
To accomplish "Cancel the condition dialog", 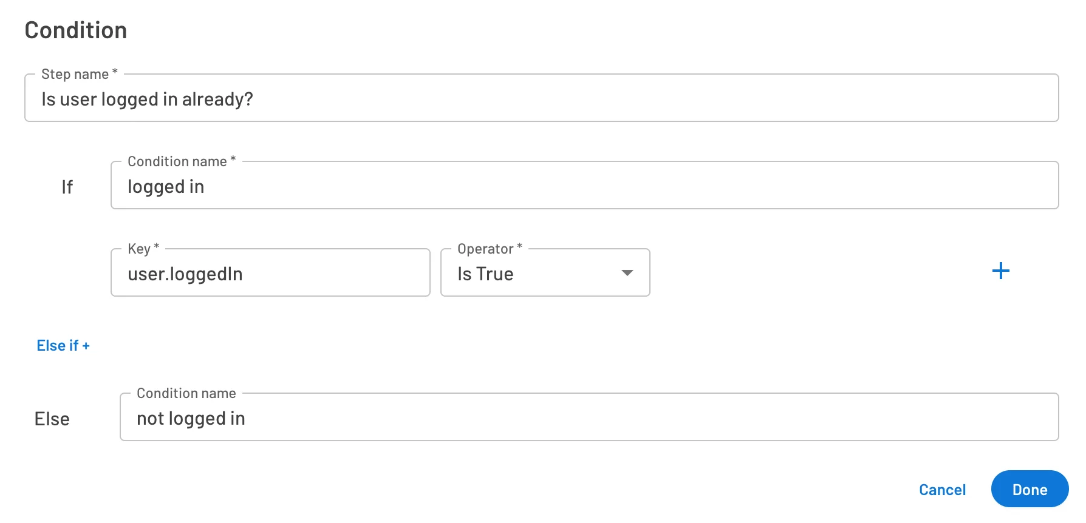I will point(942,489).
